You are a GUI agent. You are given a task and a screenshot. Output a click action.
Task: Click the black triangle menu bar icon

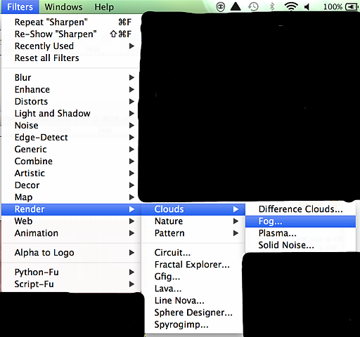coord(236,6)
